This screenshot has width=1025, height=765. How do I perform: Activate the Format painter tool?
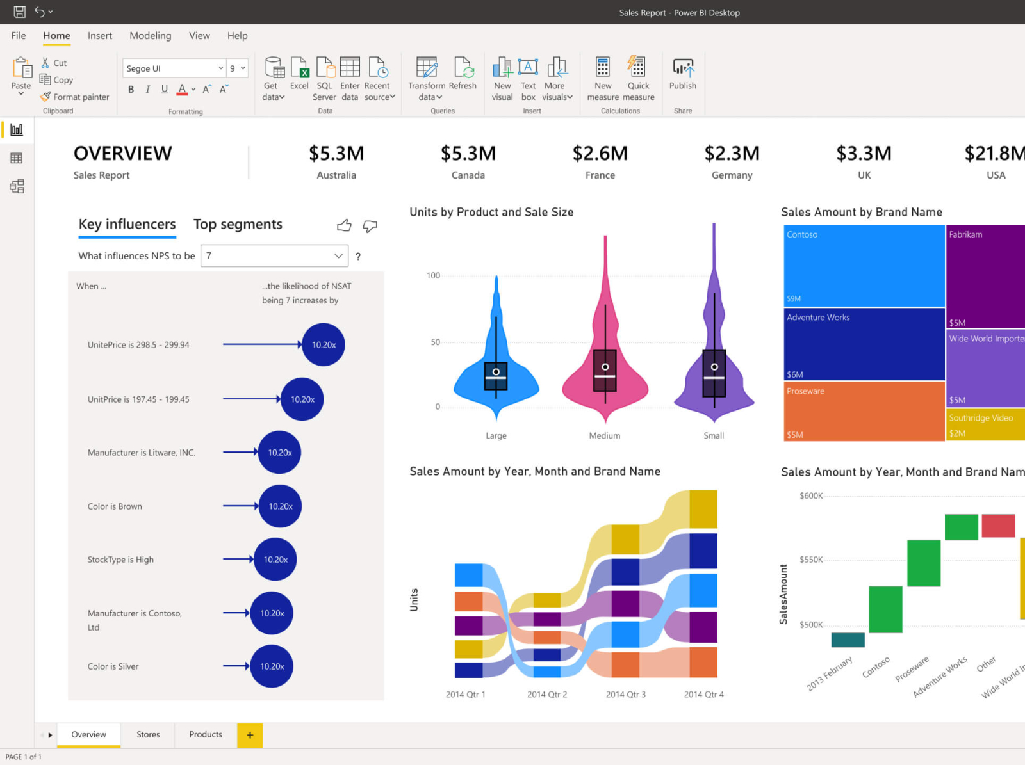click(x=75, y=97)
